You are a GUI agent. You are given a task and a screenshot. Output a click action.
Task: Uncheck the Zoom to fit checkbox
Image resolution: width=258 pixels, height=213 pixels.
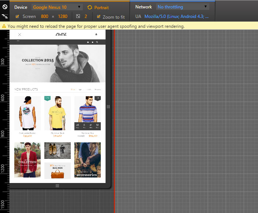[x=99, y=17]
